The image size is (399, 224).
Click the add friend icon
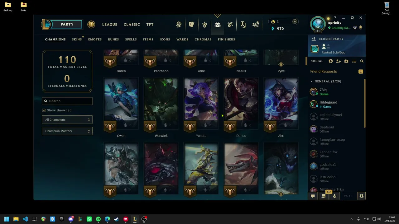tap(339, 61)
